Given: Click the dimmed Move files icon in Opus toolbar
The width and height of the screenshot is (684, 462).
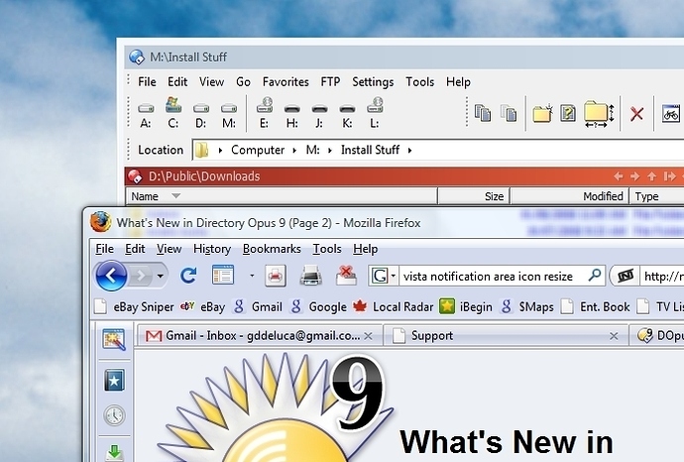Looking at the screenshot, I should pos(509,113).
